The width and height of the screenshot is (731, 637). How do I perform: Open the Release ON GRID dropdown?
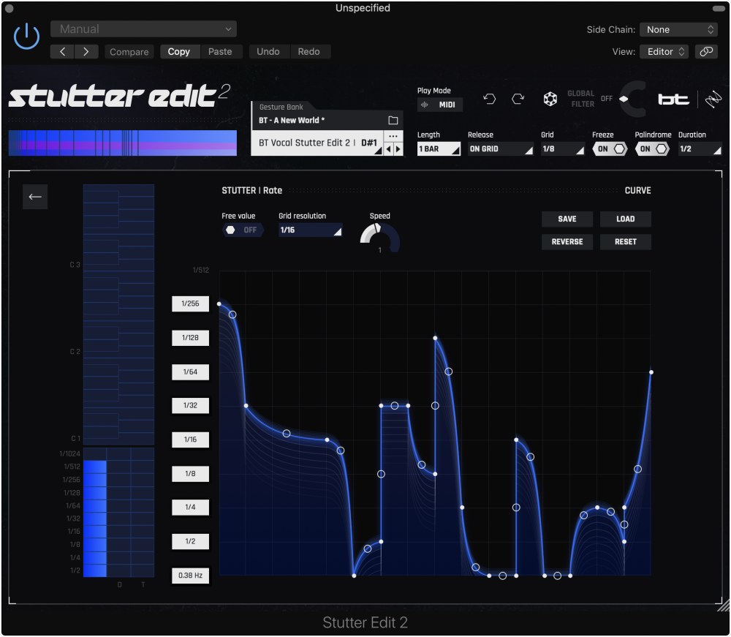(x=500, y=148)
